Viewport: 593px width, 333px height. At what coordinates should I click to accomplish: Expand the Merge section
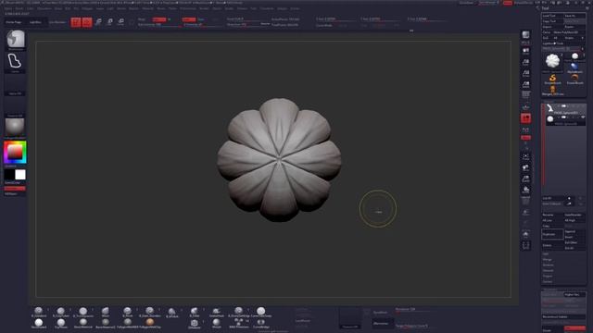click(x=548, y=259)
